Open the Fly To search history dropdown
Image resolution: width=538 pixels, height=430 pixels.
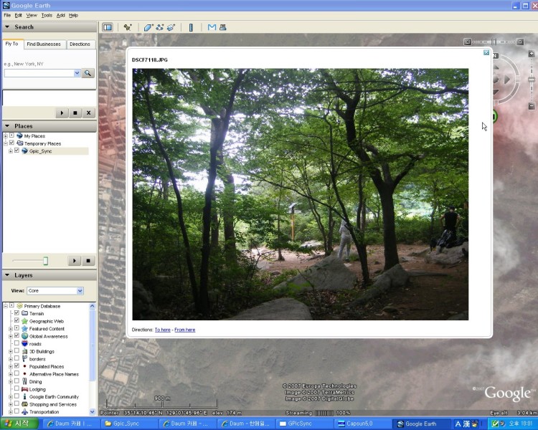click(77, 73)
